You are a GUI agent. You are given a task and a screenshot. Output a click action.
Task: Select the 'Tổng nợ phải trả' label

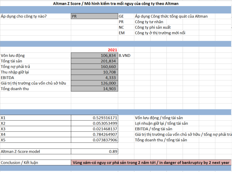click(x=15, y=67)
